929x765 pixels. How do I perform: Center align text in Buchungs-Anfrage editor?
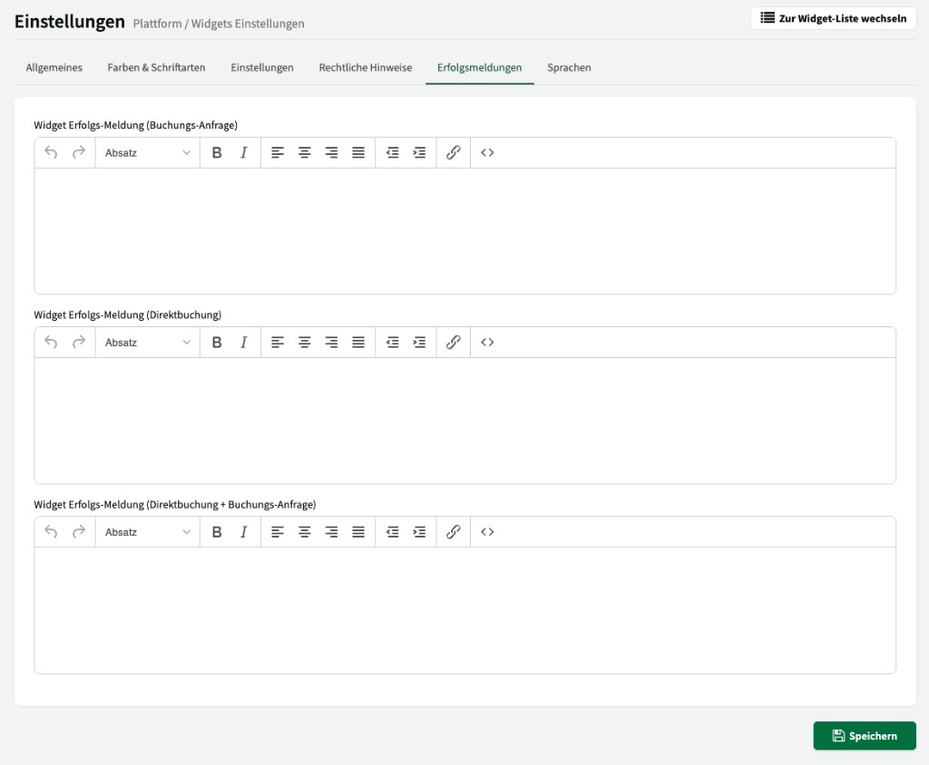coord(305,153)
